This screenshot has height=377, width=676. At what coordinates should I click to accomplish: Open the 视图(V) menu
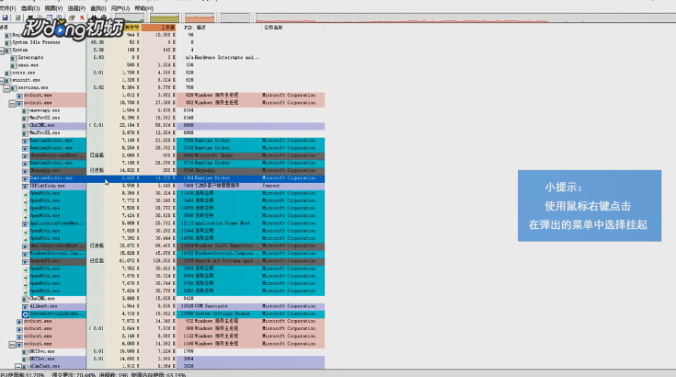point(53,8)
